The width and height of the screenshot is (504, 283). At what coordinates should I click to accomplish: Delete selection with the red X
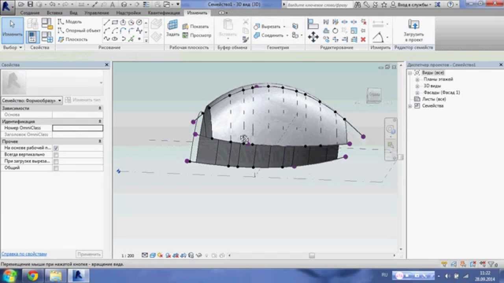(x=363, y=39)
